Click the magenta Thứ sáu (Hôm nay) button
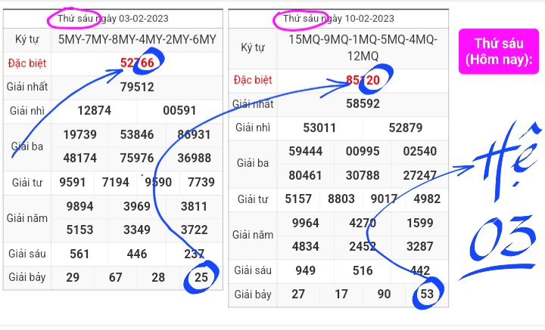Screen dimensions: 545x330 [499, 51]
